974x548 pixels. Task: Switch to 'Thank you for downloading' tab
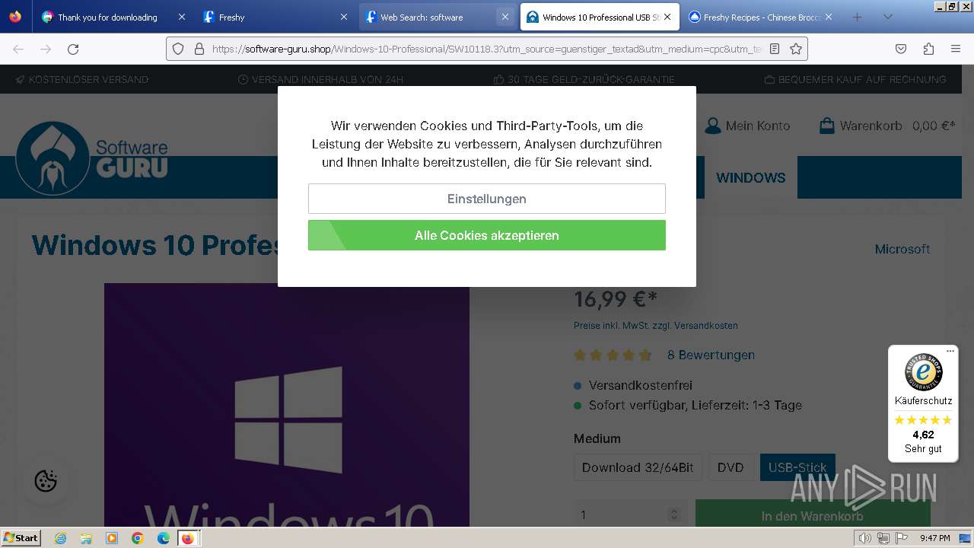coord(107,17)
